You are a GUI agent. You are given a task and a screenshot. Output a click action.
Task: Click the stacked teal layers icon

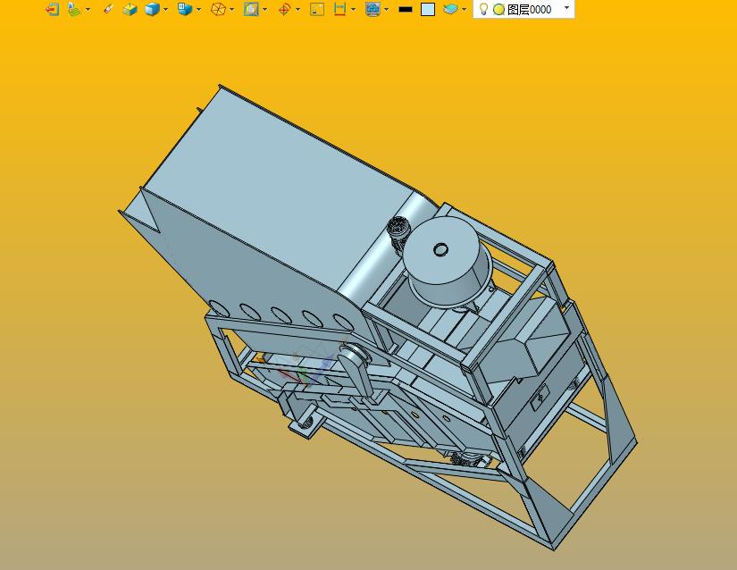click(x=450, y=10)
